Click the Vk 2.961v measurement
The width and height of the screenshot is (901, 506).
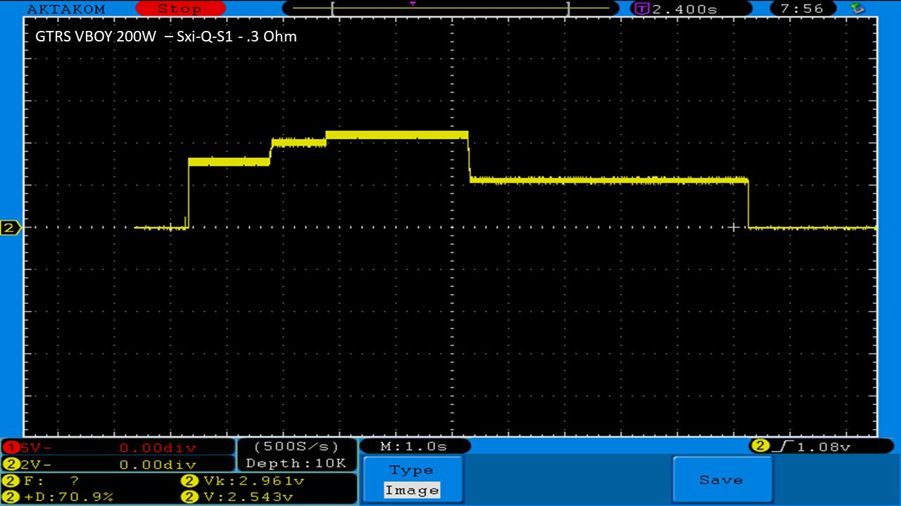coord(243,481)
